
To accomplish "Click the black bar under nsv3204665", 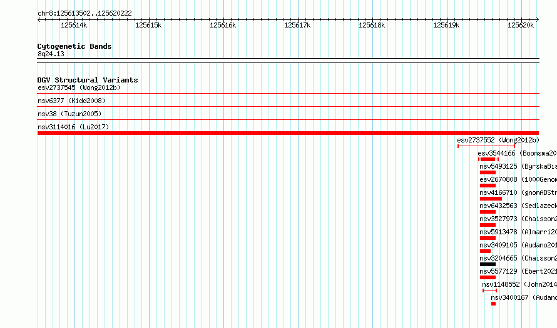I will pyautogui.click(x=488, y=264).
